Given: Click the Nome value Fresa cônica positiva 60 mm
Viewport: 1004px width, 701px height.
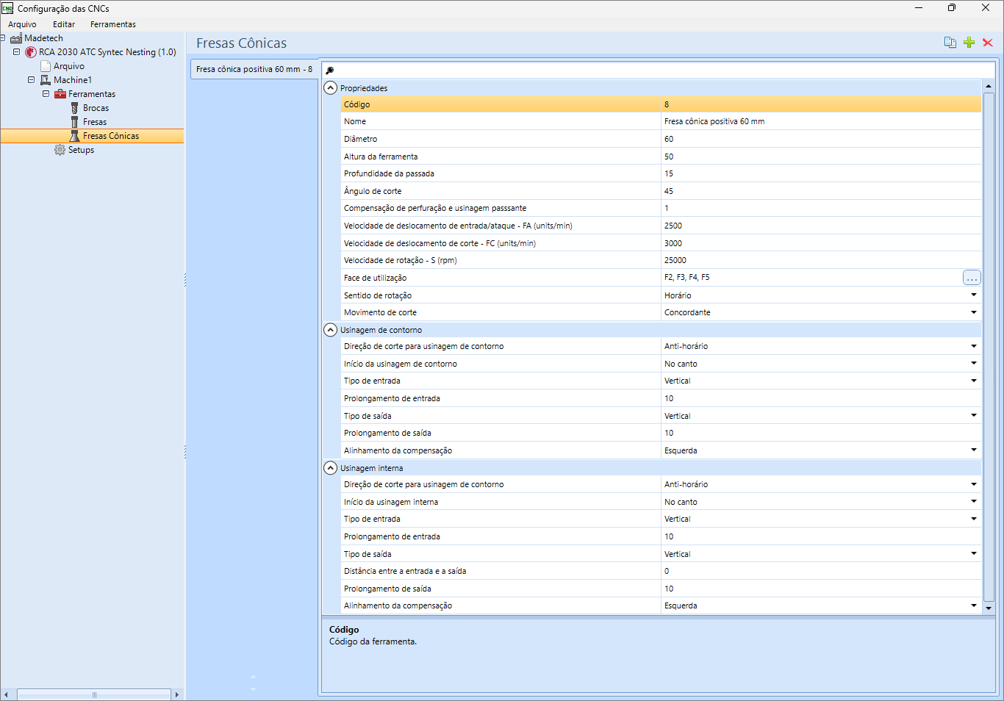Looking at the screenshot, I should (821, 121).
